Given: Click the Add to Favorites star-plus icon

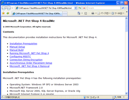Looking at the screenshot, I should point(8,13).
